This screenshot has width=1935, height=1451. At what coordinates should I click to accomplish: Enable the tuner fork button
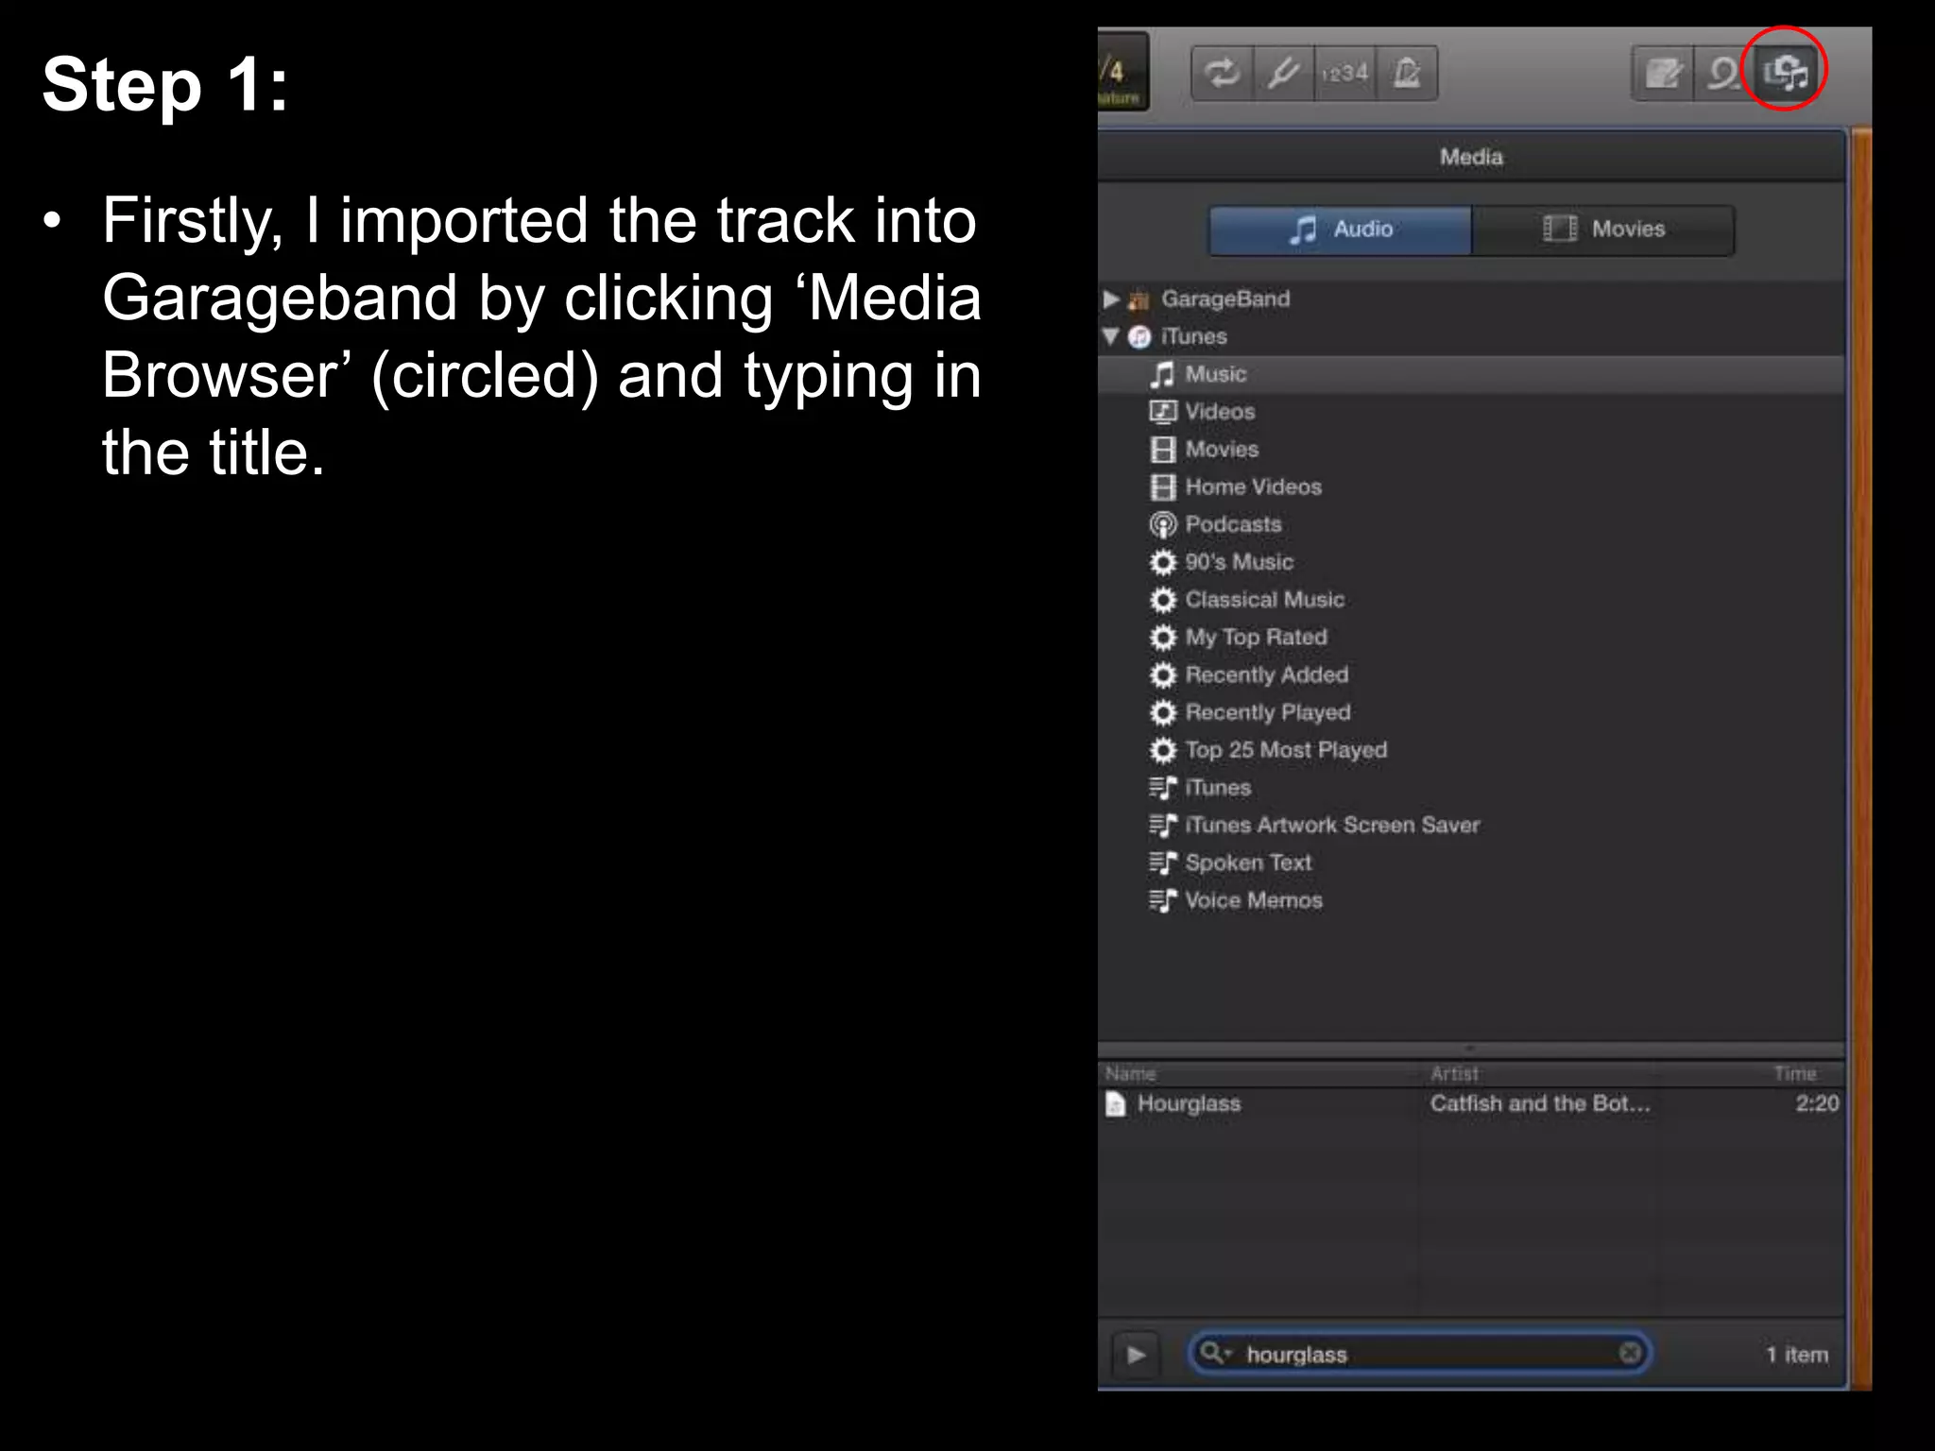point(1283,73)
